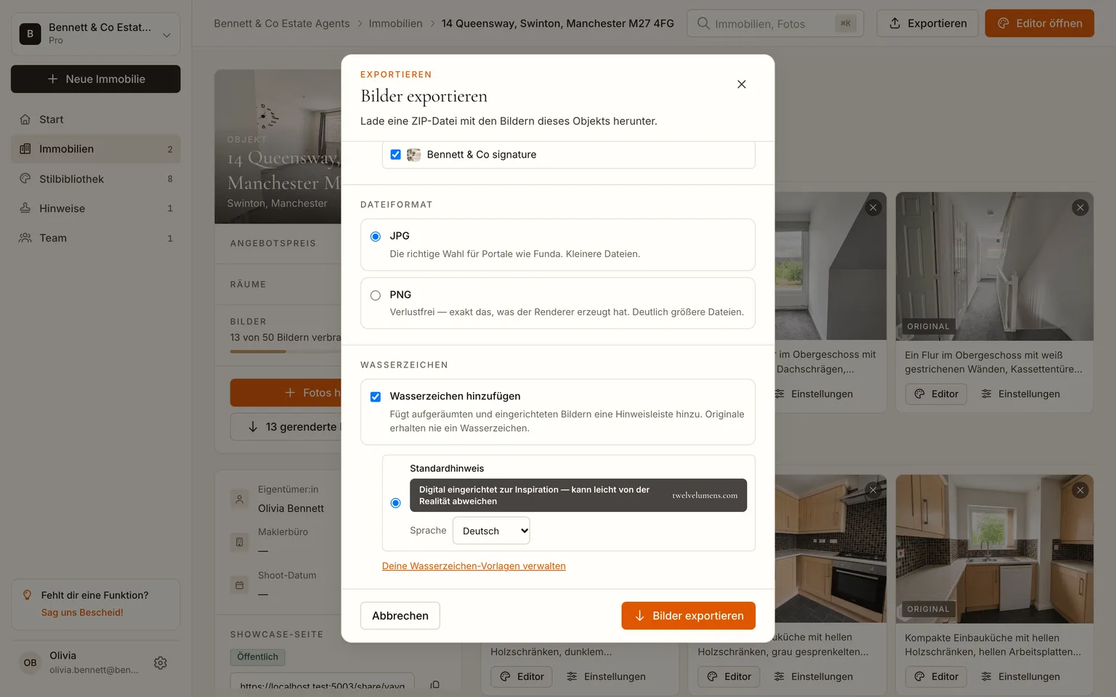Click the 13 gerenderte download button
The width and height of the screenshot is (1116, 697).
(286, 427)
